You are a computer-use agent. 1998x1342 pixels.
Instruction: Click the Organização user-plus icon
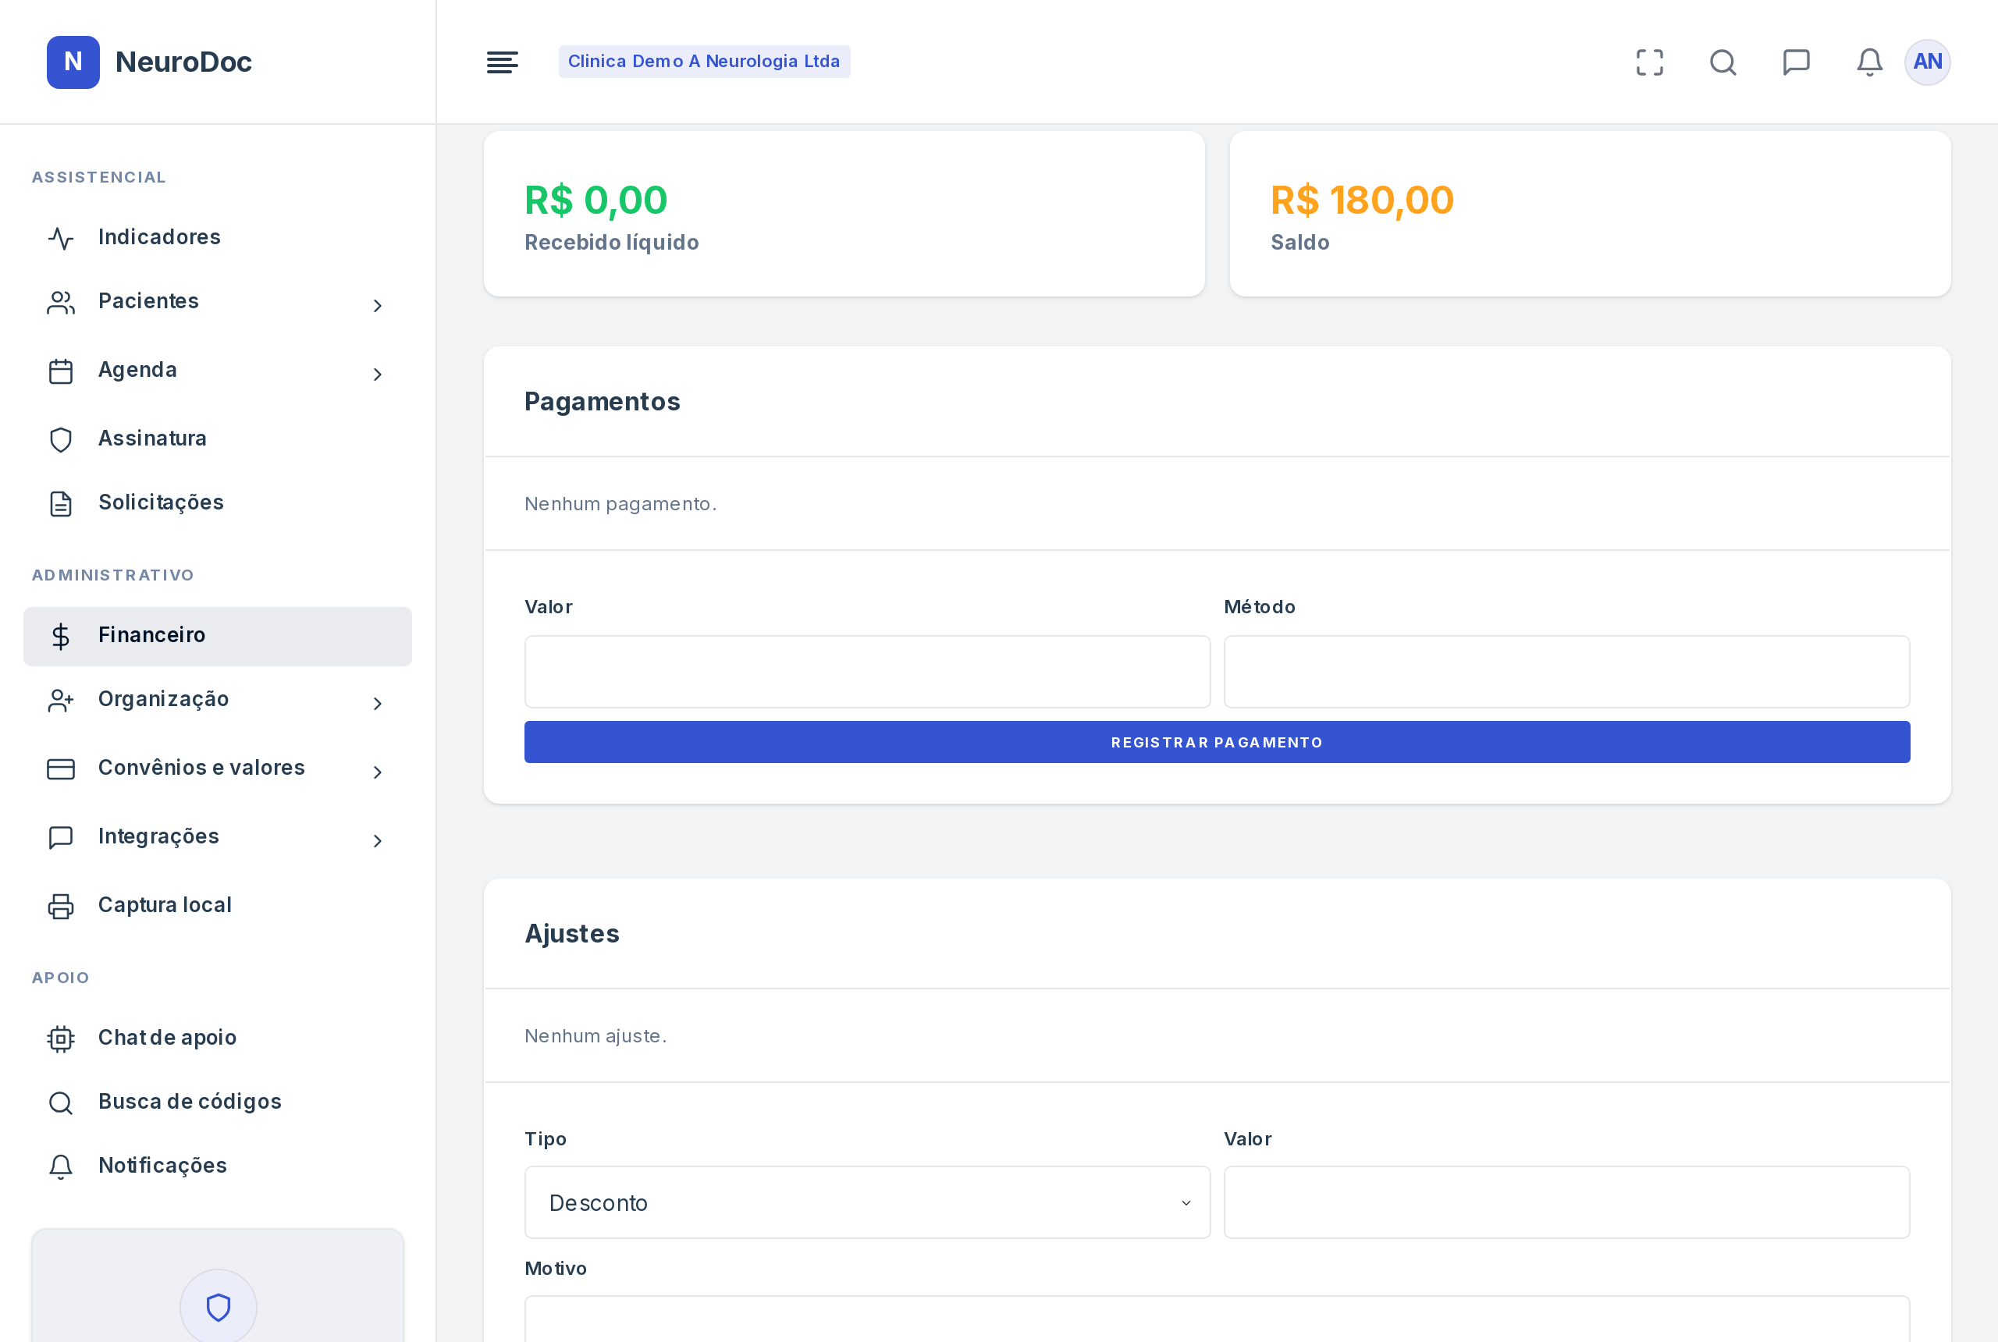[61, 700]
